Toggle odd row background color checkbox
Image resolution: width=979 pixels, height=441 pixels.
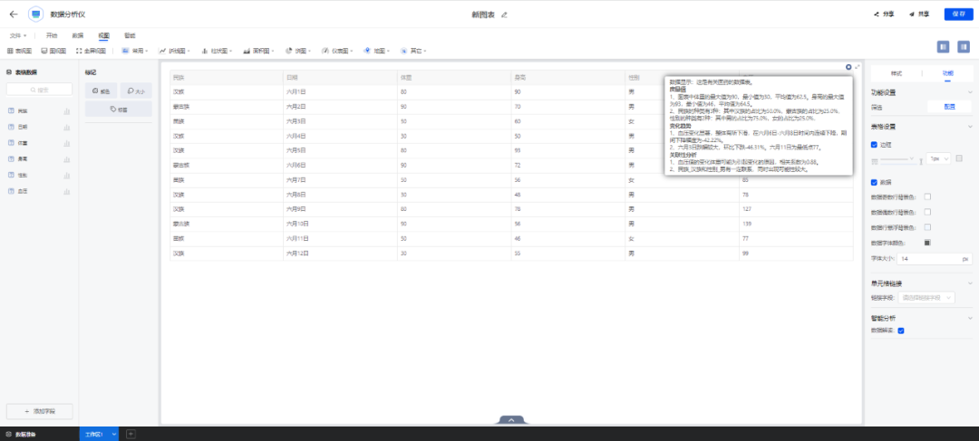point(927,197)
